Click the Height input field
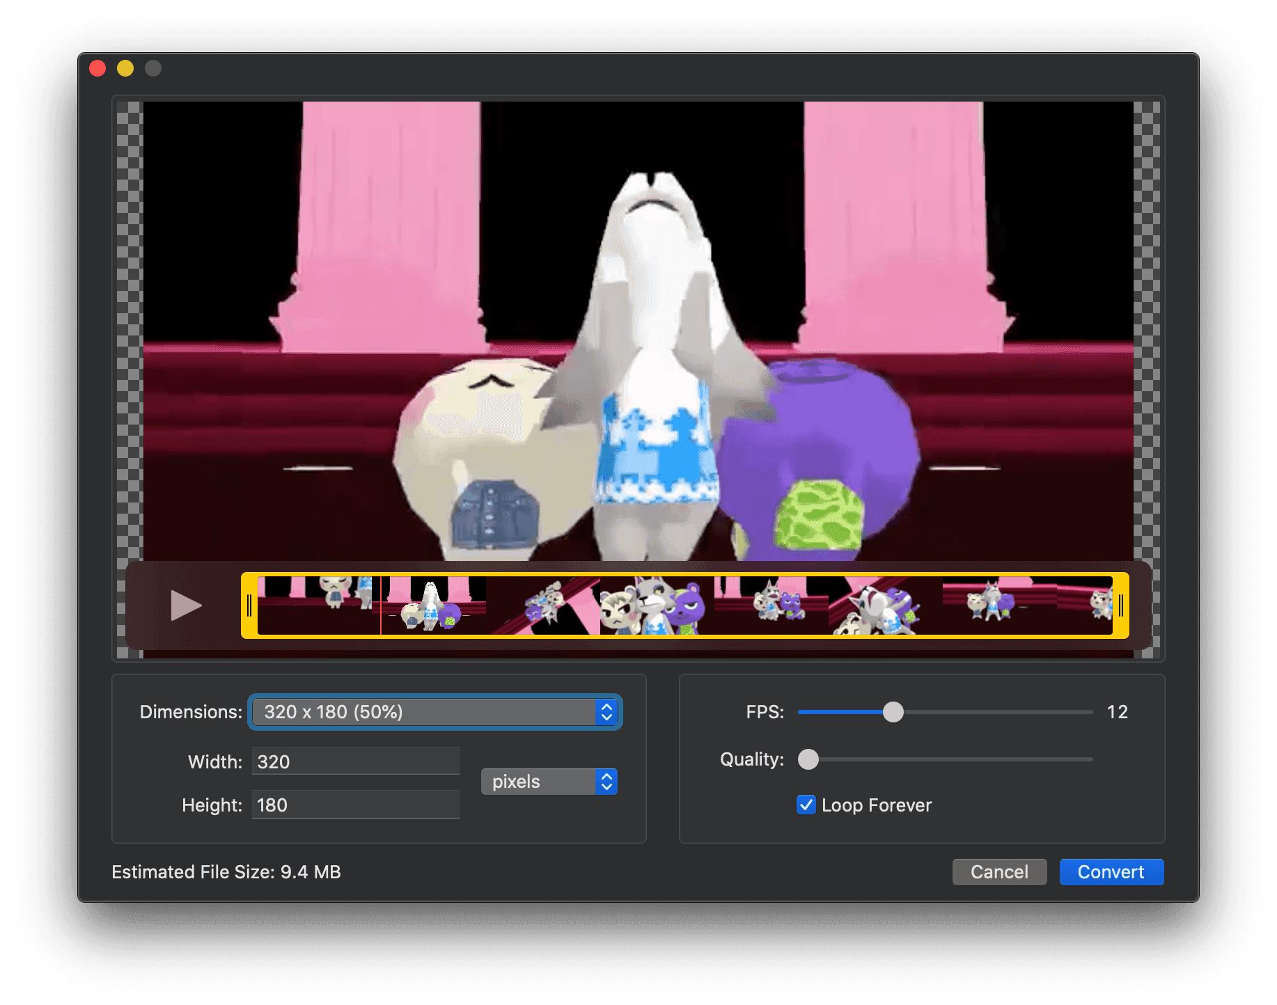Image resolution: width=1277 pixels, height=1005 pixels. click(355, 805)
